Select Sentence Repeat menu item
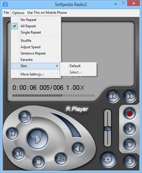 [36, 53]
